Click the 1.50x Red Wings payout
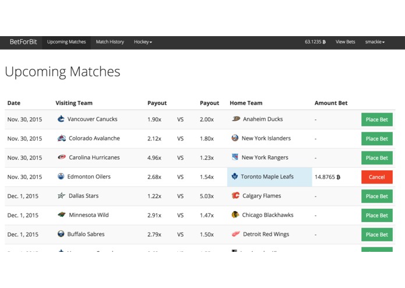The height and width of the screenshot is (288, 405). [x=207, y=234]
